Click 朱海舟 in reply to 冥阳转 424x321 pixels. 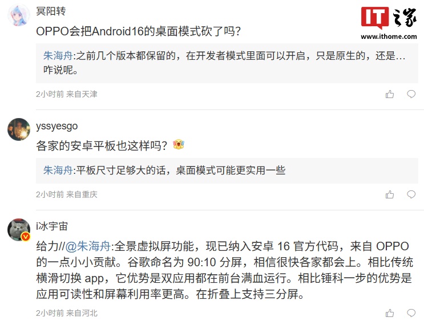pos(58,56)
